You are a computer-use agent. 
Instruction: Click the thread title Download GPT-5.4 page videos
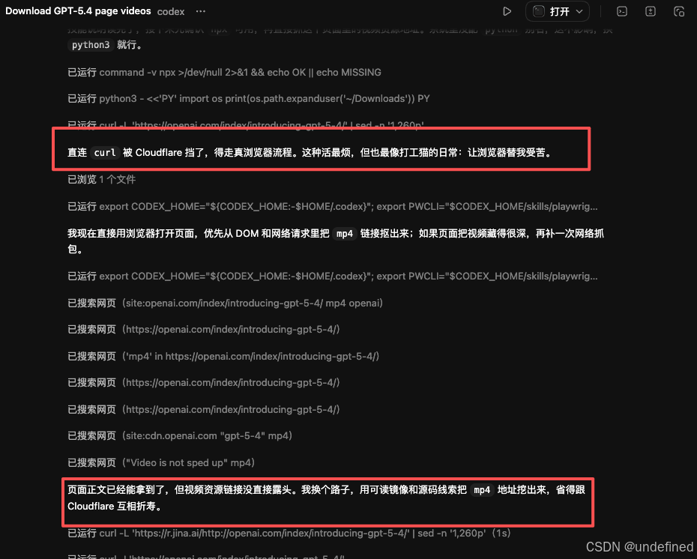point(78,11)
